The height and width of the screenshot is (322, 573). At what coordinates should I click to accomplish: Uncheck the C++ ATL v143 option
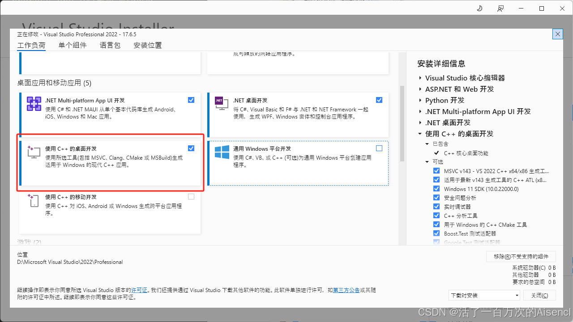[436, 180]
